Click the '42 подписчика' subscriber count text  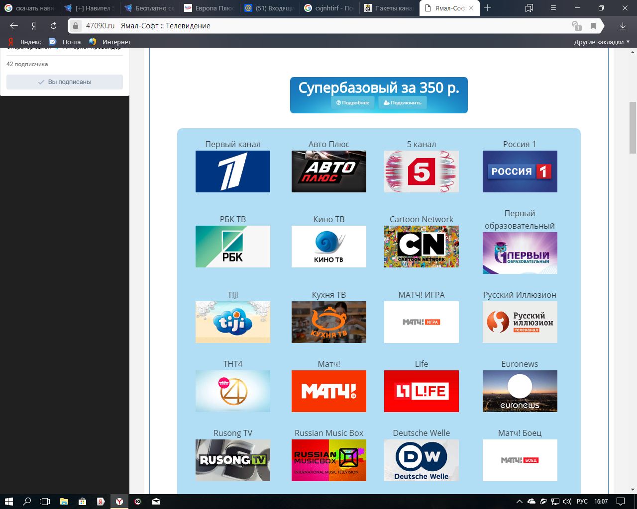(27, 64)
